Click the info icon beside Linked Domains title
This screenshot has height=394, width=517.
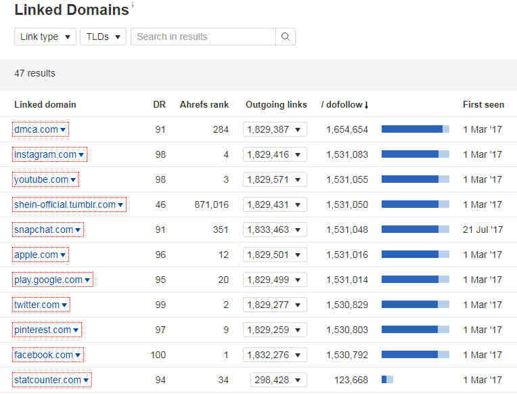[133, 5]
